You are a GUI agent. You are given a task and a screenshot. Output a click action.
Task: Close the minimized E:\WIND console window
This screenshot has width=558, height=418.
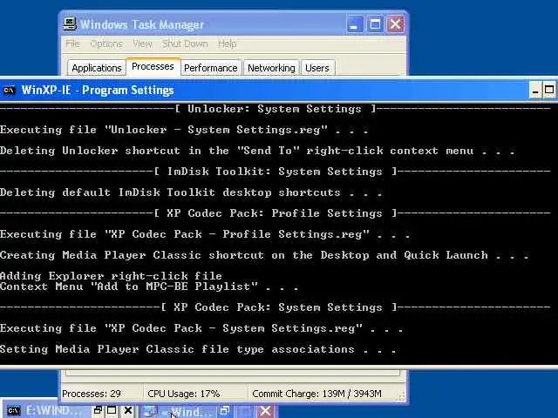128,410
